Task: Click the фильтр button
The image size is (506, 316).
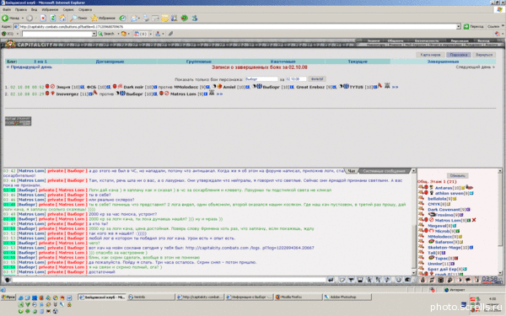Action: coord(317,79)
